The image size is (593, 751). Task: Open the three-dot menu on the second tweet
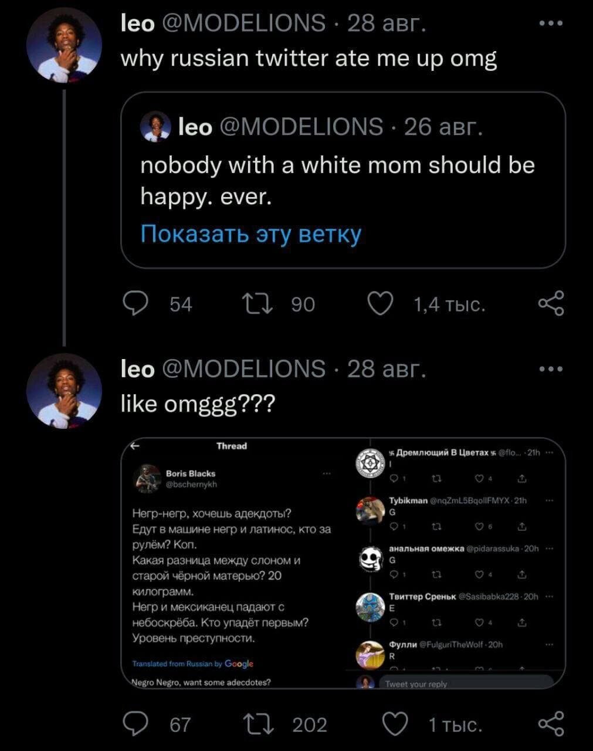551,369
